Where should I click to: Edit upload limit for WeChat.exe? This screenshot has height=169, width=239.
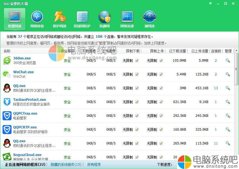point(161,74)
